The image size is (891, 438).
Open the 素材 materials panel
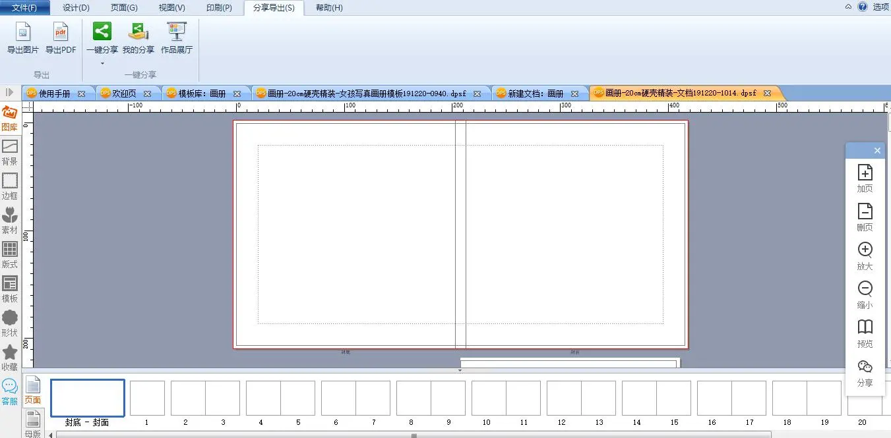pos(10,221)
